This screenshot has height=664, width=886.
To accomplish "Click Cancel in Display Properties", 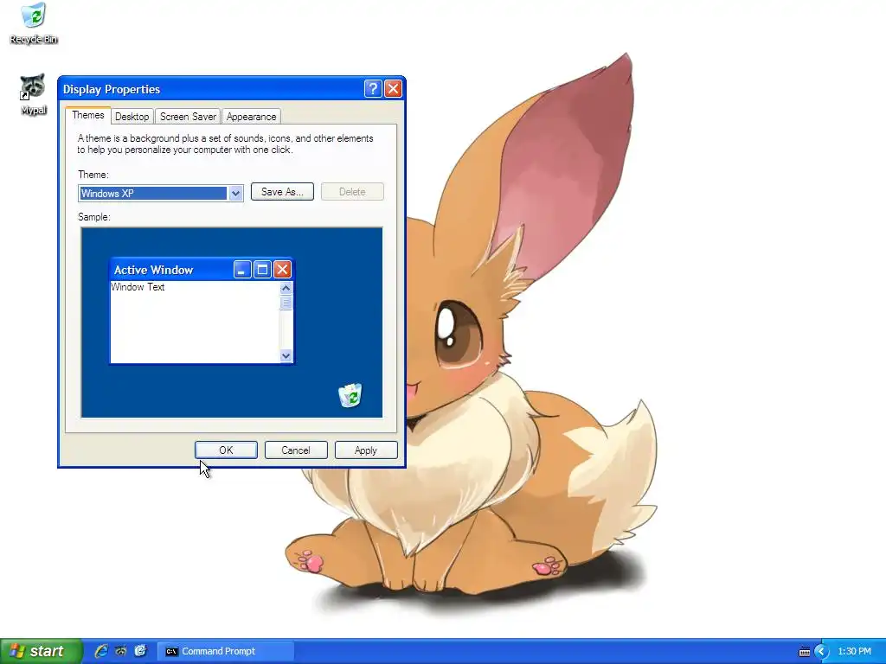I will coord(296,450).
